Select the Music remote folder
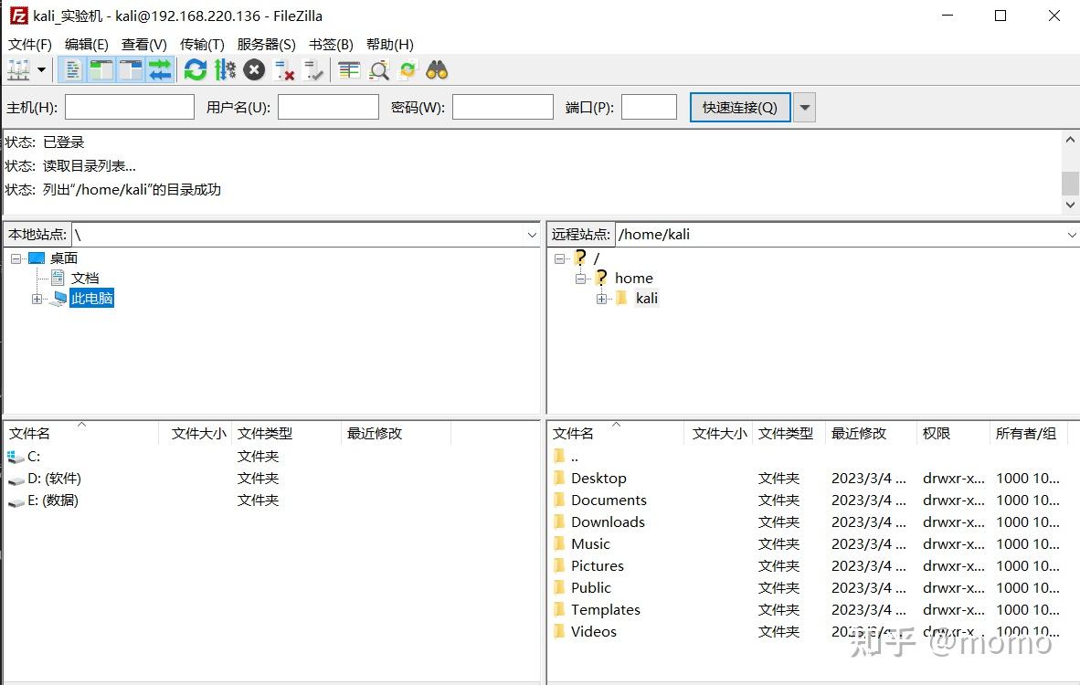1080x685 pixels. point(590,543)
